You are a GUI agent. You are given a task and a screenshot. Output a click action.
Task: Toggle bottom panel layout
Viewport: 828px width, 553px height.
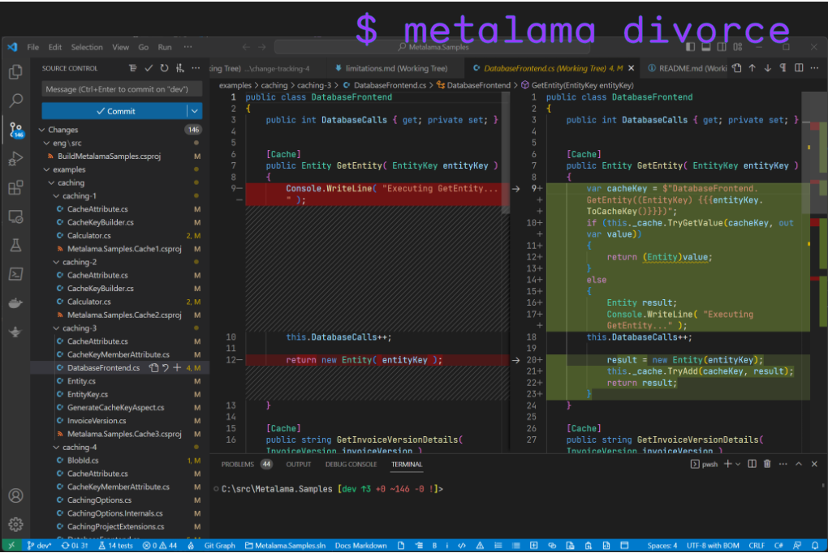click(x=706, y=47)
